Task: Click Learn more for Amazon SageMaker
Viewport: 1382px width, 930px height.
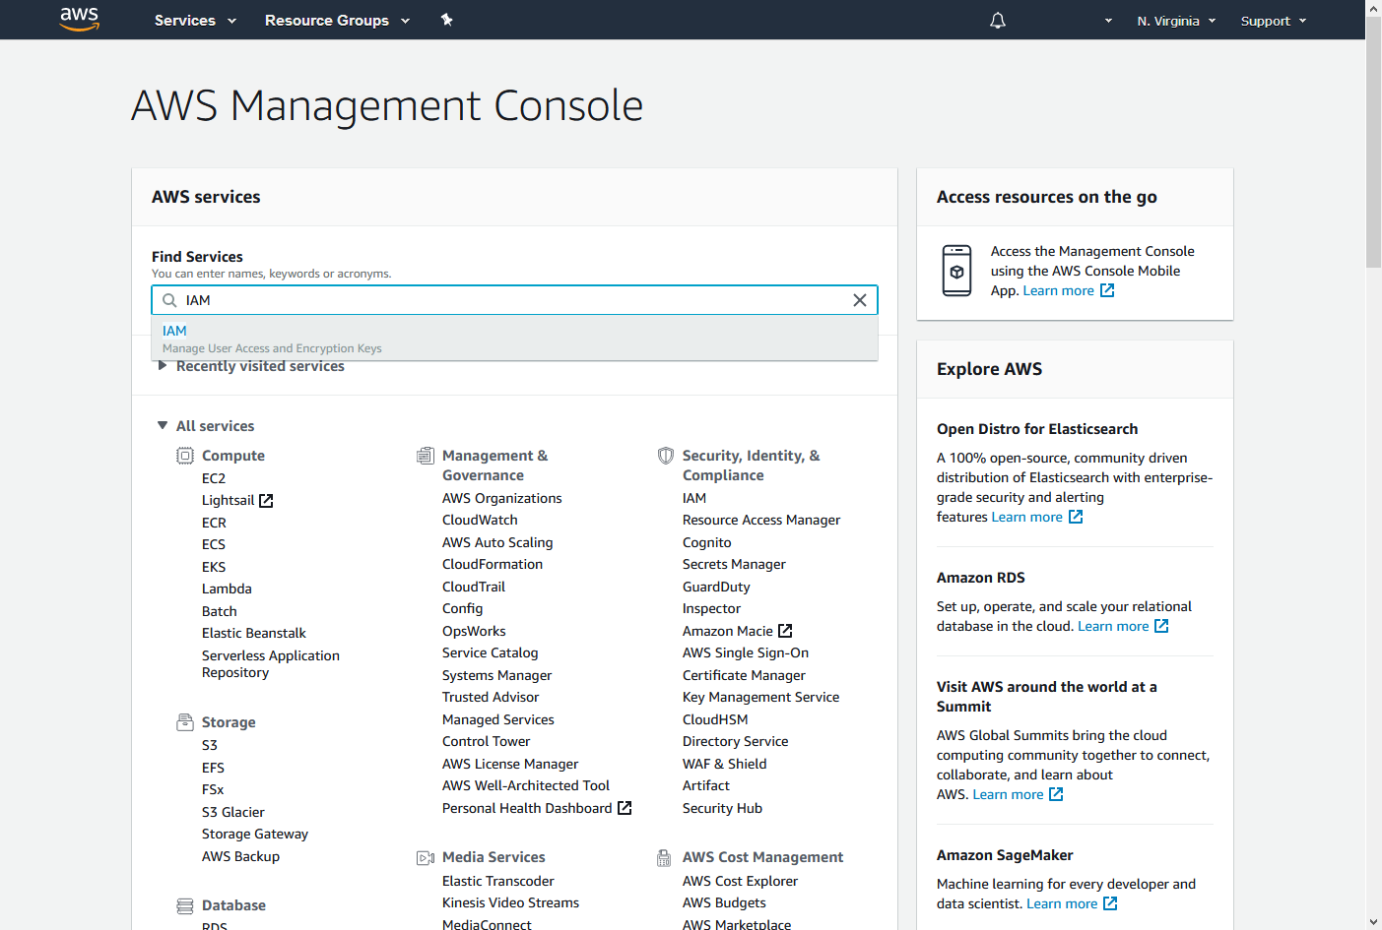Action: 1062,903
